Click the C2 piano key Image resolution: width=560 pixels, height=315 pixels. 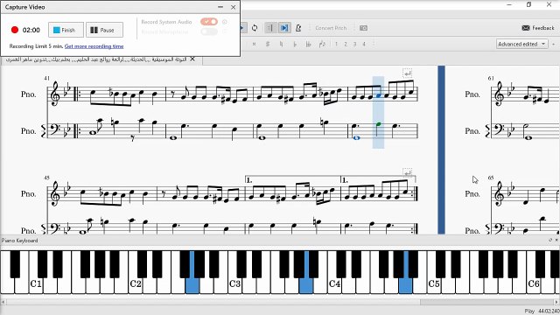136,283
